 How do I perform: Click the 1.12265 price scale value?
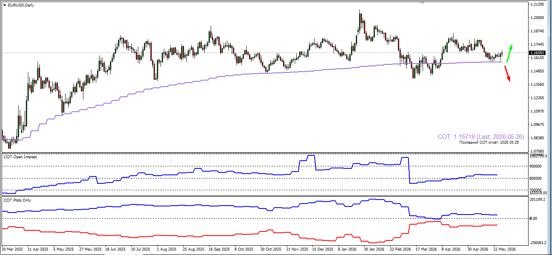tap(537, 98)
